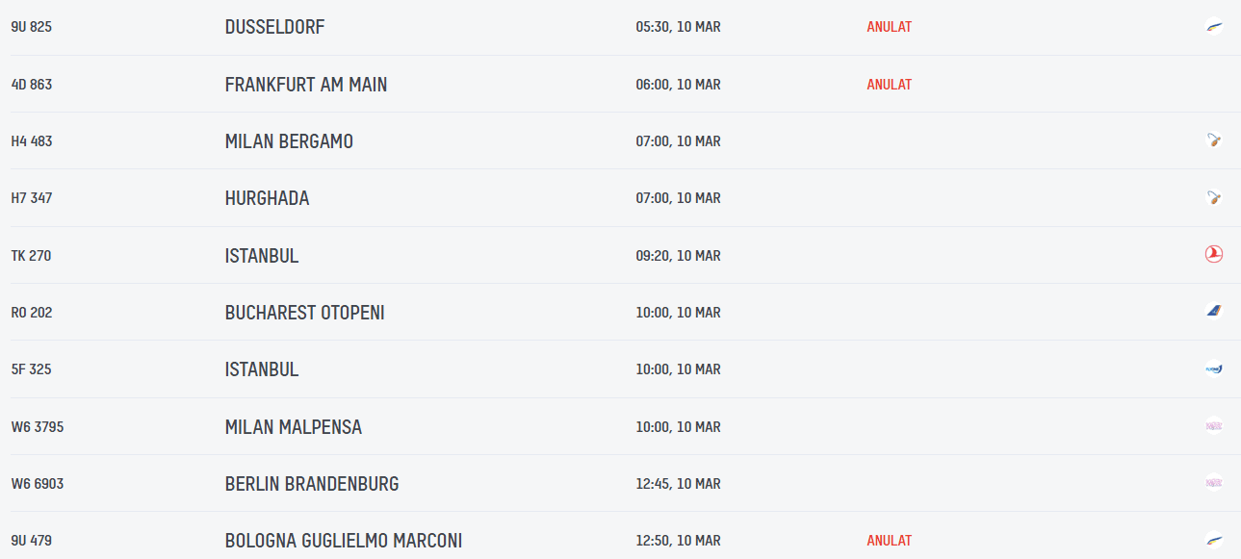
Task: Select the Hurghada destination name
Action: pyautogui.click(x=267, y=198)
